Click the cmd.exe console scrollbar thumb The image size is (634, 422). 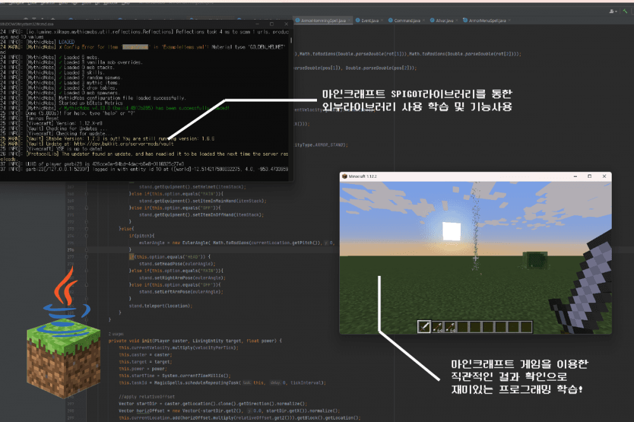[291, 40]
